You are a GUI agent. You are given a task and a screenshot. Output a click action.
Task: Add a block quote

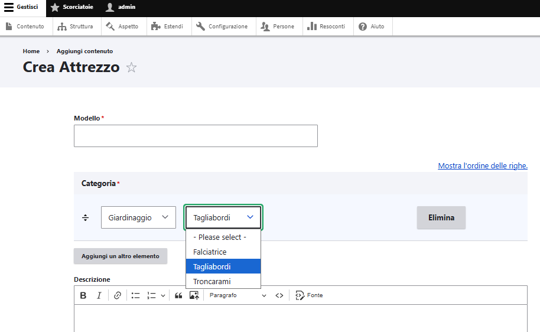178,295
